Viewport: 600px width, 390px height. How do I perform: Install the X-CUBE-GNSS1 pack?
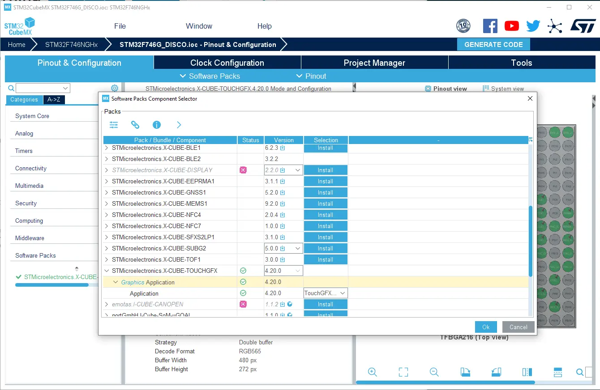tap(326, 193)
